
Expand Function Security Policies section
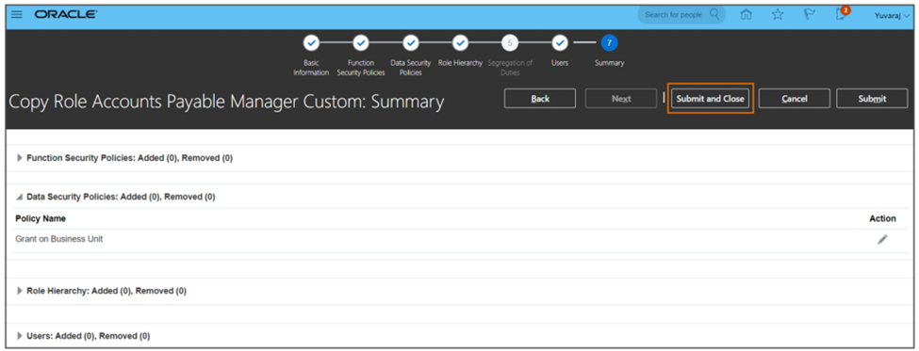click(x=20, y=158)
